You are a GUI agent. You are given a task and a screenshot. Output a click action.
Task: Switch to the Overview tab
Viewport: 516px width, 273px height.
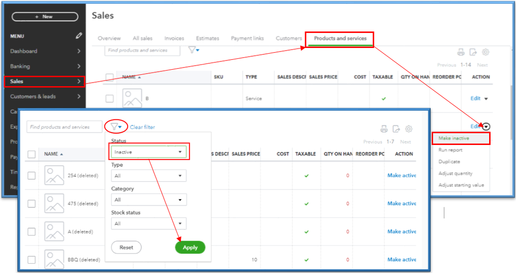[x=110, y=38]
